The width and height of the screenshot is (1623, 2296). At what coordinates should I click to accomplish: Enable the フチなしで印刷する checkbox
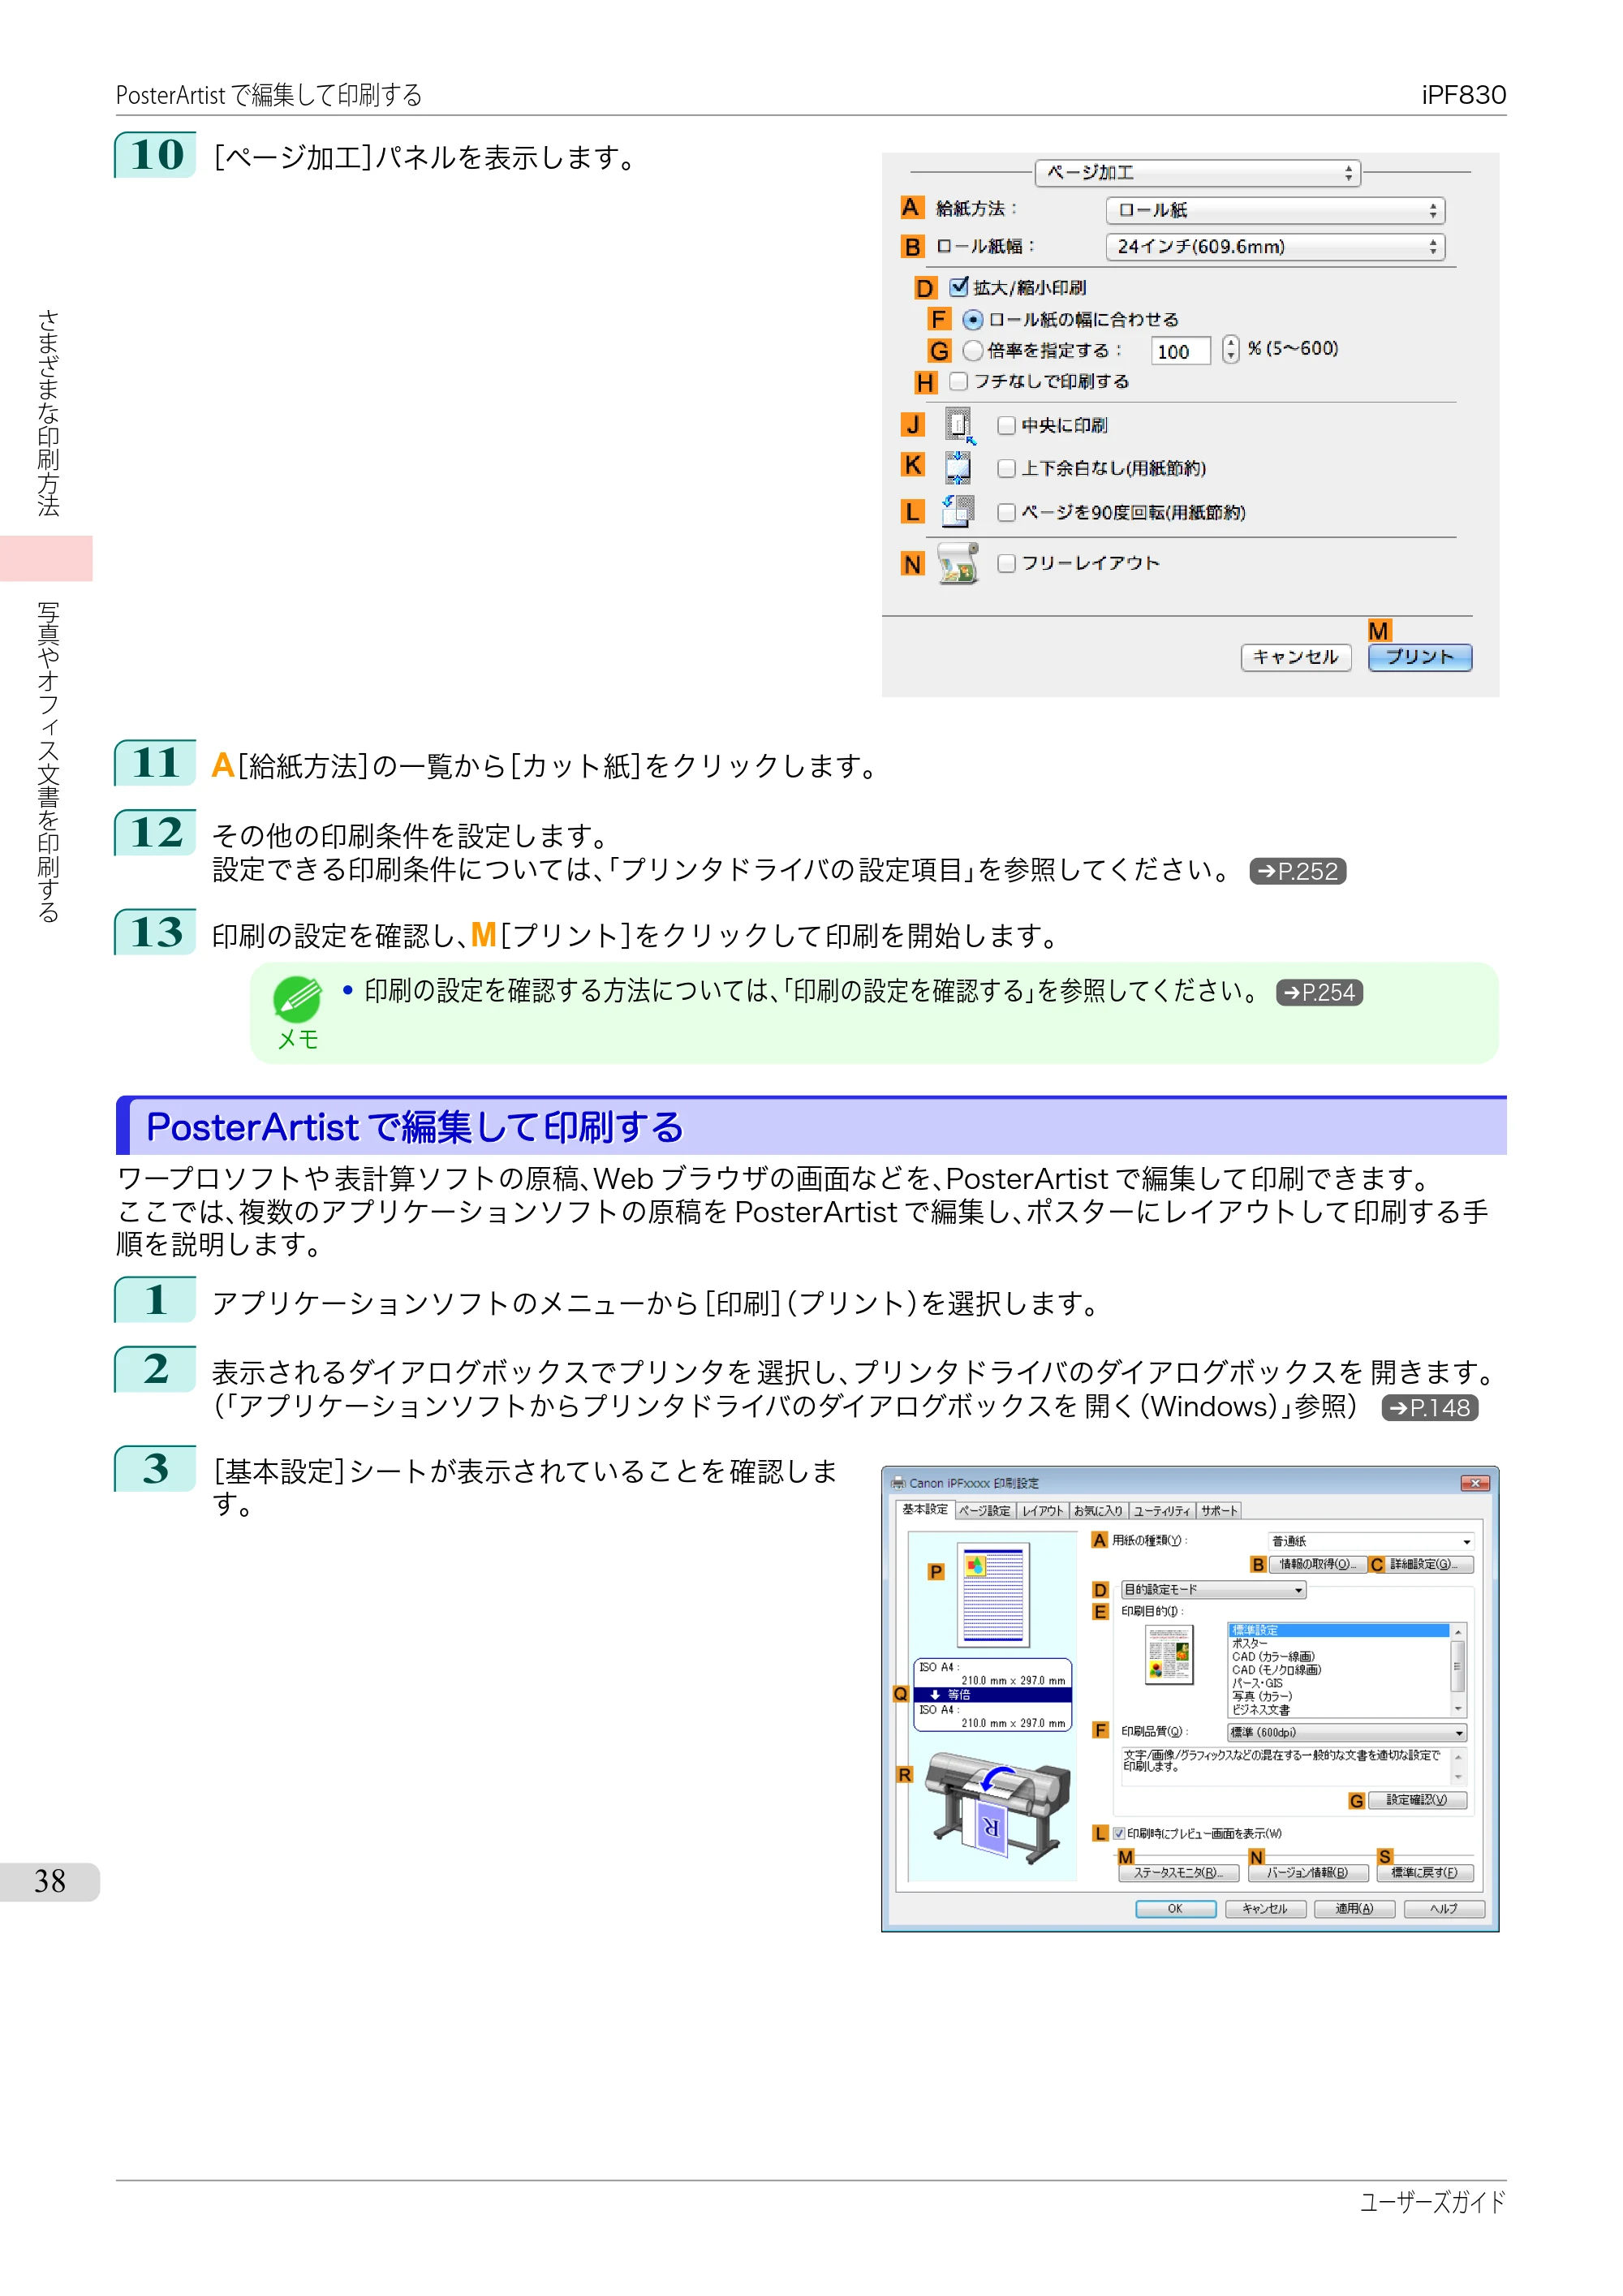(x=958, y=382)
